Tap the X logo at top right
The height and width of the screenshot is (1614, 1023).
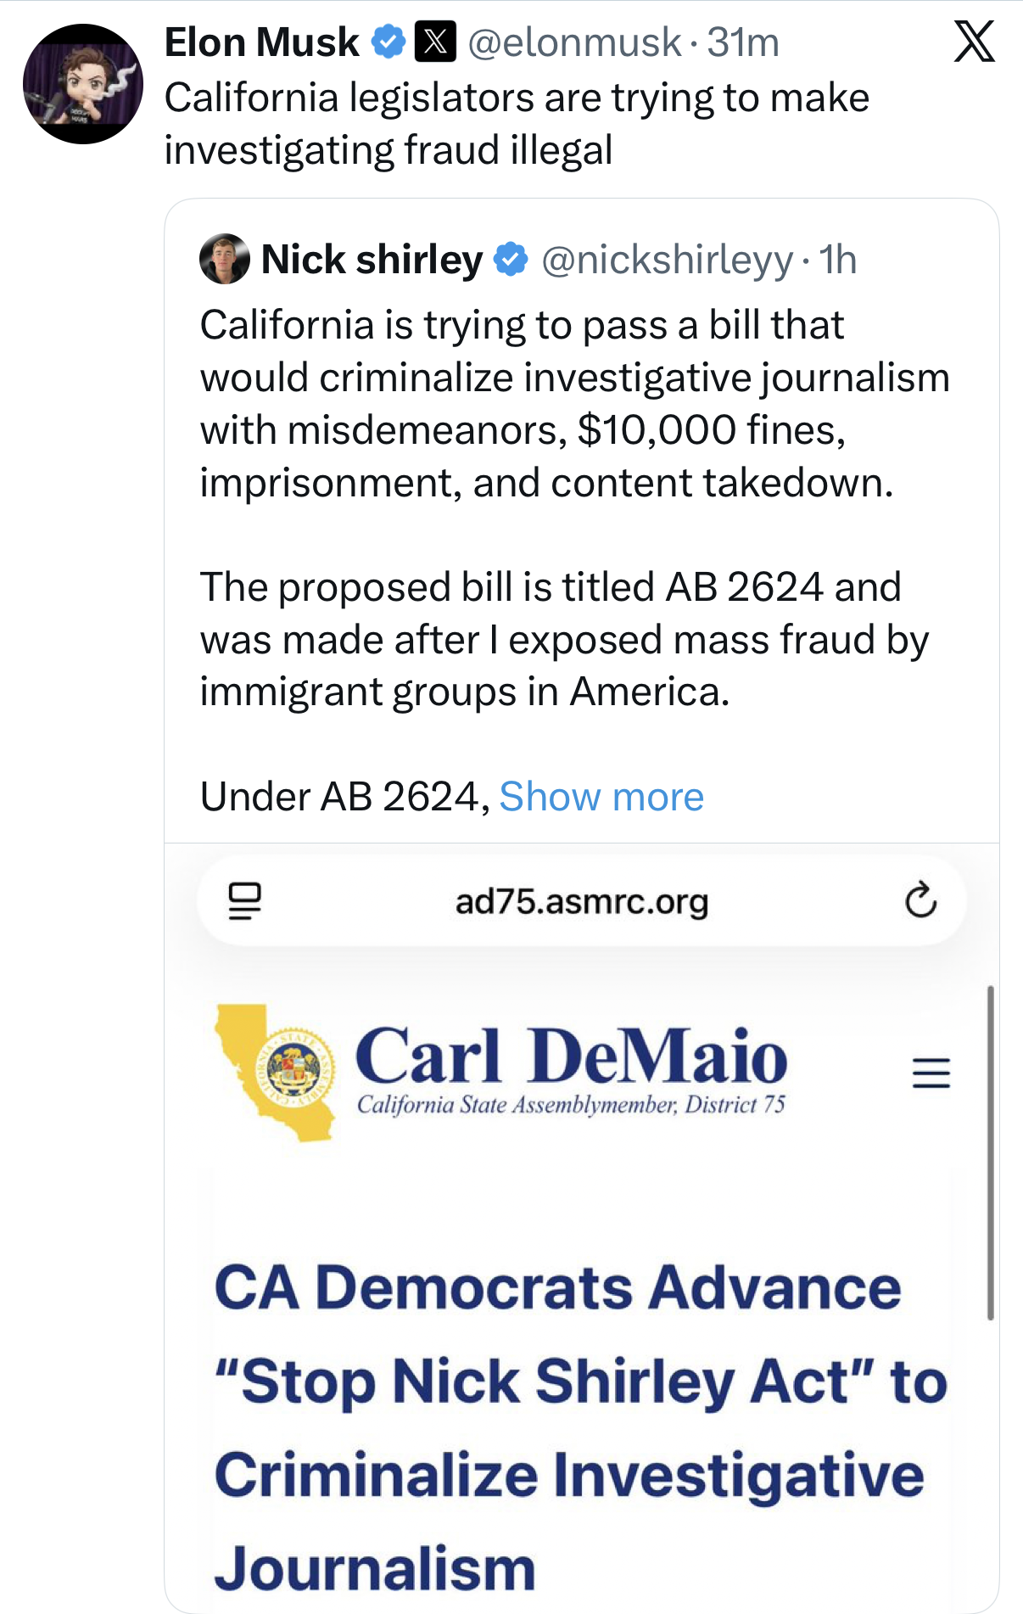click(974, 42)
